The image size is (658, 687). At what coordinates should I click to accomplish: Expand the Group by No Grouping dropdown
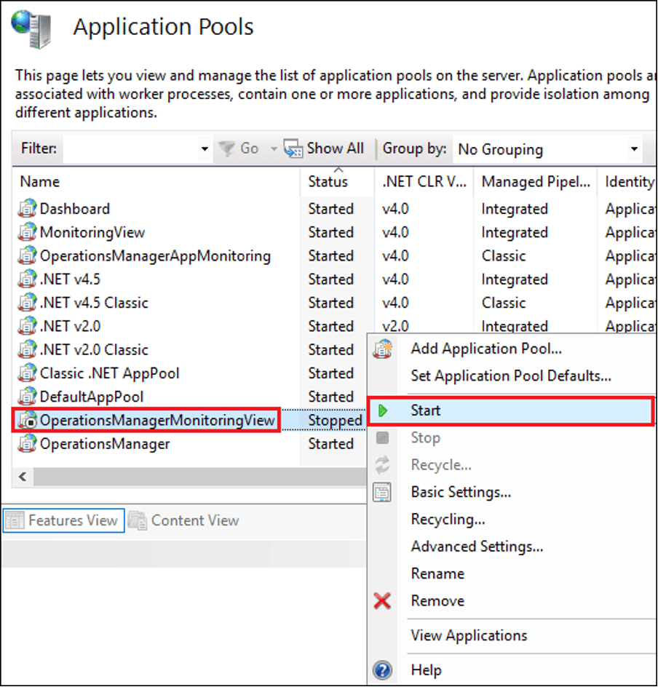pos(635,149)
